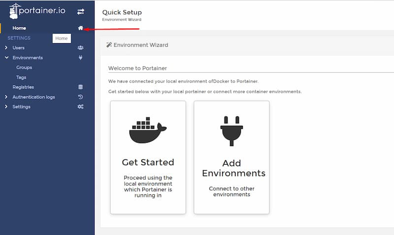394x235 pixels.
Task: Click the Add Environments card title
Action: click(231, 168)
